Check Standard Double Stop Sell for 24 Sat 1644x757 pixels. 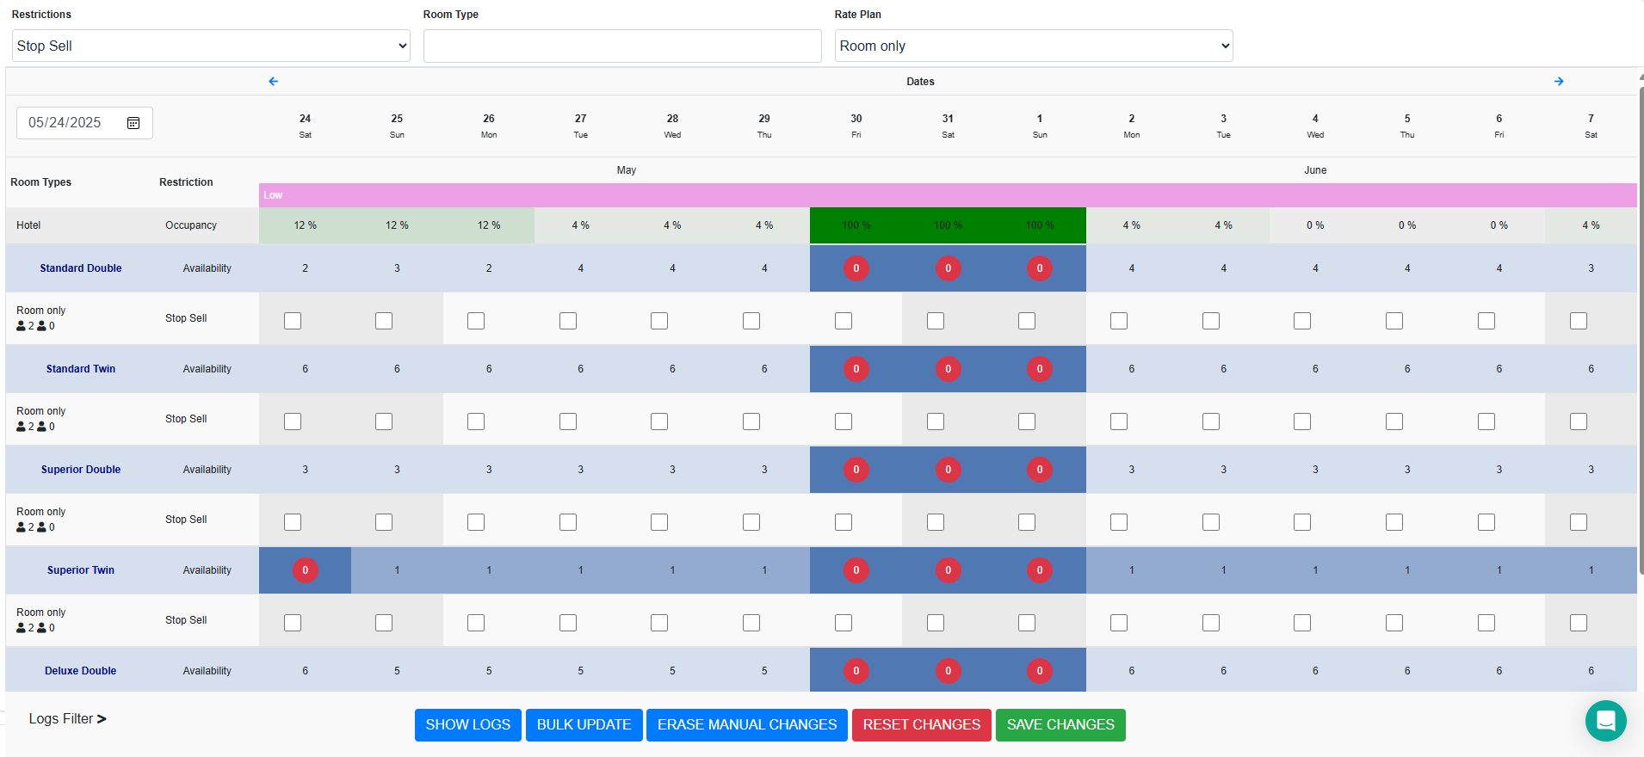click(x=293, y=321)
